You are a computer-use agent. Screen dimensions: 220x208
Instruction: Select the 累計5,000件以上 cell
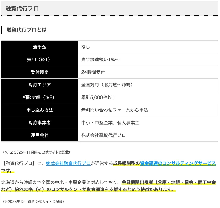(x=148, y=97)
